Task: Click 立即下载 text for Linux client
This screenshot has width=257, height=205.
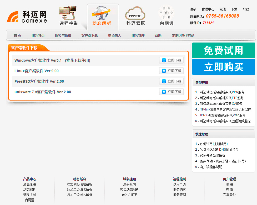Action: [174, 71]
